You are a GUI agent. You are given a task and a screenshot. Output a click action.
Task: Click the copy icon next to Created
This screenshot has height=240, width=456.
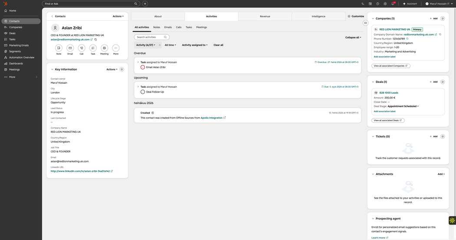(x=153, y=113)
